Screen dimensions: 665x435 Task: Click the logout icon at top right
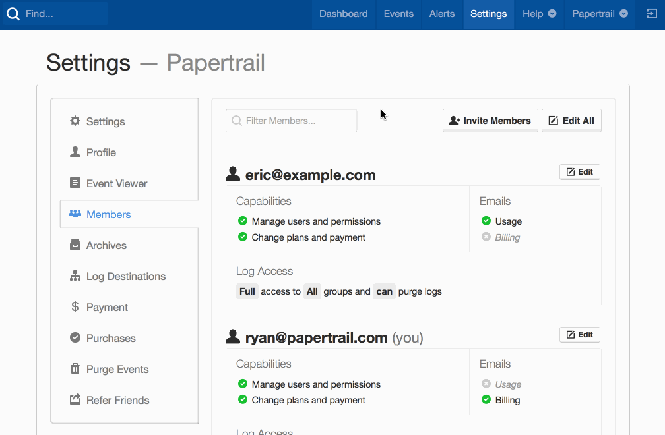click(651, 14)
